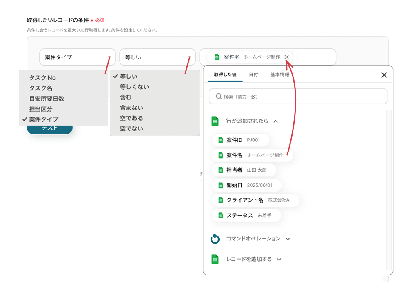Choose the 開始日 2025/06/01 chip

246,185
